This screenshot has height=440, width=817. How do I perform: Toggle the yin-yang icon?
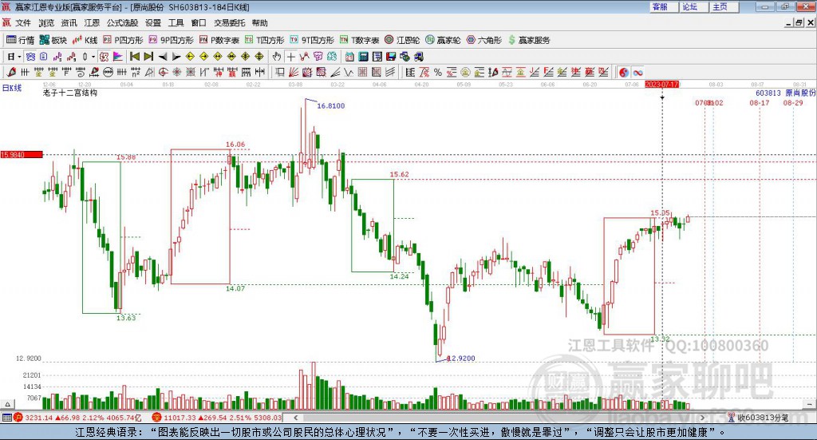click(624, 73)
